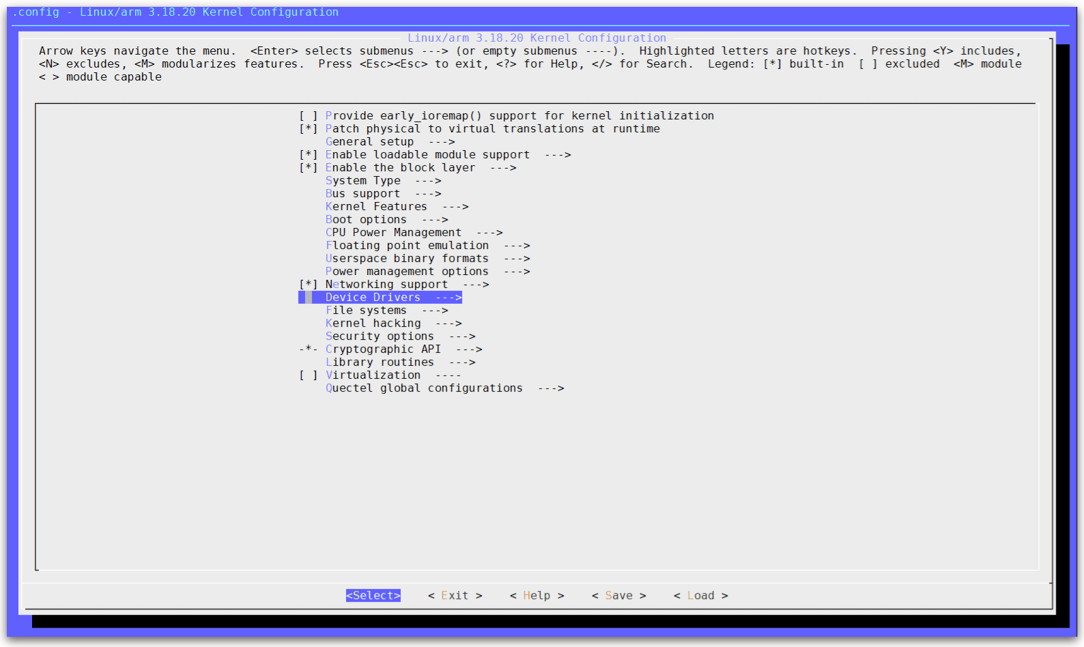Open Boot options submenu

click(x=386, y=220)
